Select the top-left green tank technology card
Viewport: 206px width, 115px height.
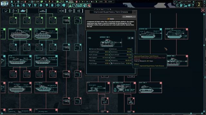[20, 34]
